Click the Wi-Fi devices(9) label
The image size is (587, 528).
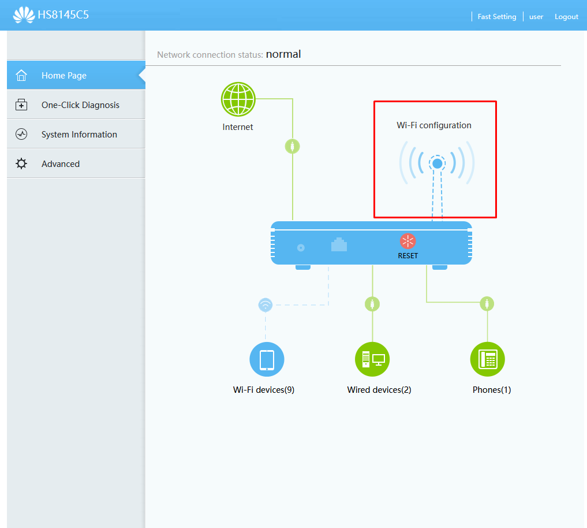(x=264, y=390)
